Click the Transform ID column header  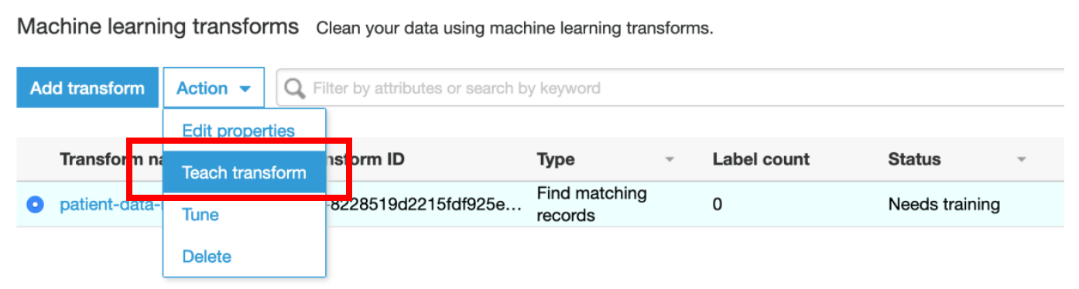coord(365,159)
